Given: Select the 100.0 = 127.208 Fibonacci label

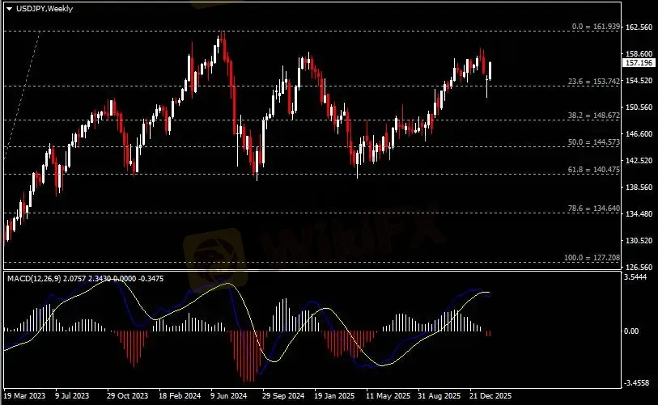Looking at the screenshot, I should tap(592, 258).
